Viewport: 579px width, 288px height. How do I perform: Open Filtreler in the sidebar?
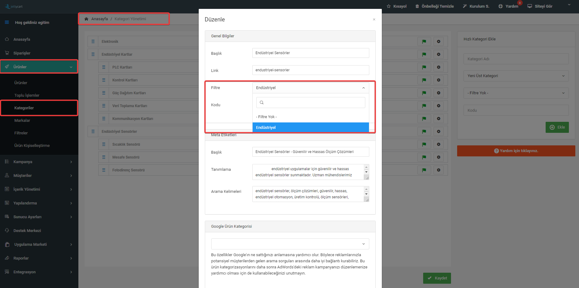click(21, 133)
